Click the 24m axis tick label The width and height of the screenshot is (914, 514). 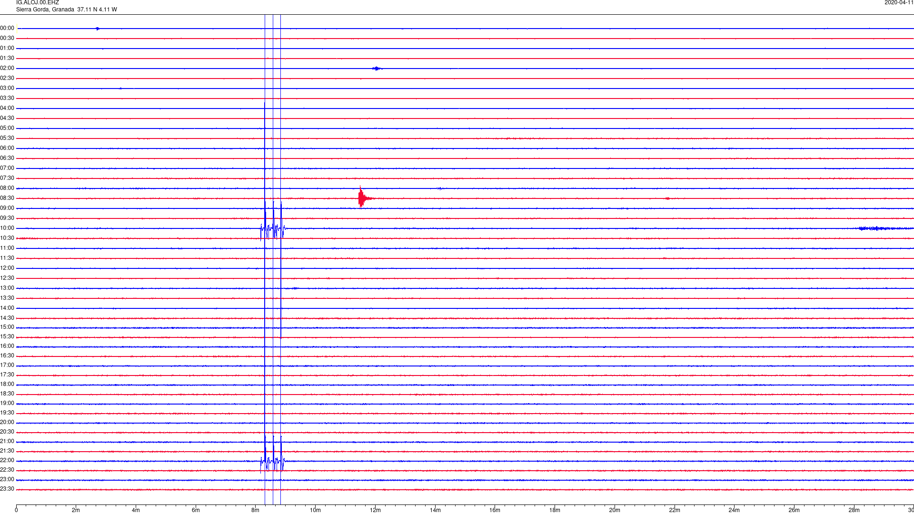pyautogui.click(x=734, y=510)
